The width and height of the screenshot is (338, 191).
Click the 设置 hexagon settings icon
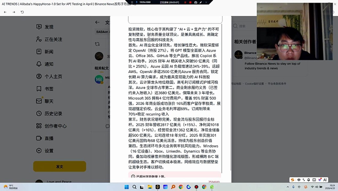[39, 151]
